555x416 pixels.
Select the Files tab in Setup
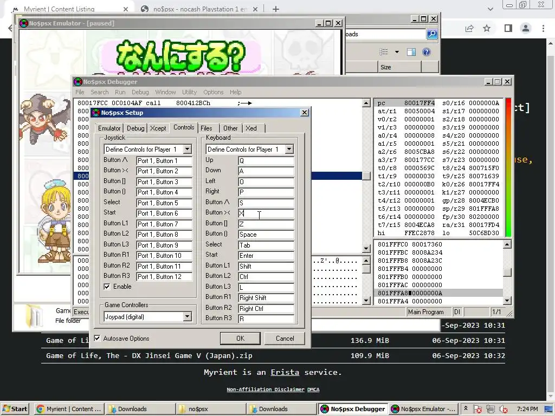point(206,128)
